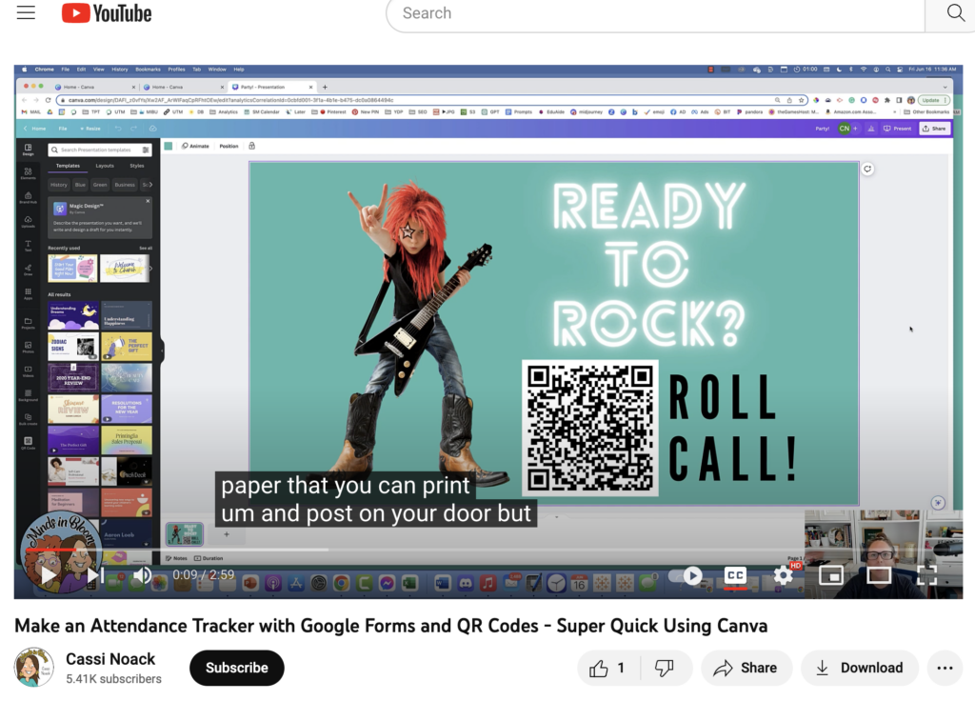This screenshot has width=975, height=701.
Task: Turn off closed captions with CC button
Action: [x=735, y=575]
